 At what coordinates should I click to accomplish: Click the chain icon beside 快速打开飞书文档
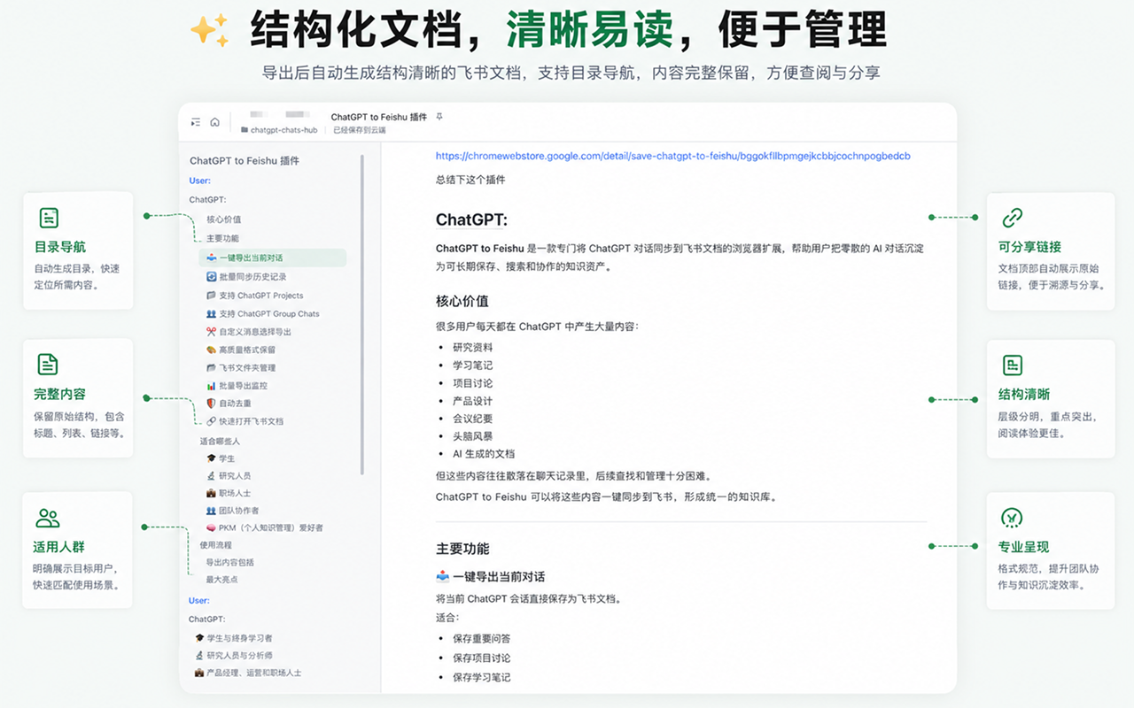coord(211,421)
